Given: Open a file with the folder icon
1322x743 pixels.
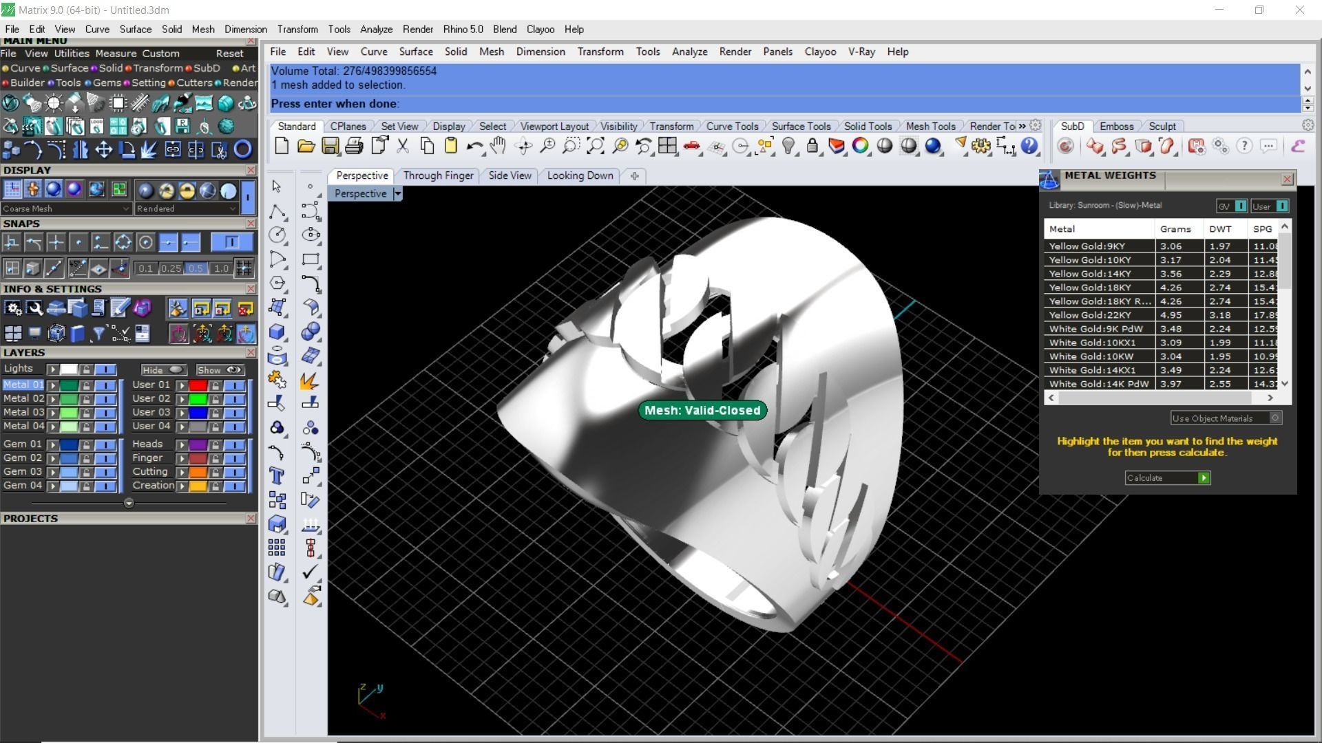Looking at the screenshot, I should [x=306, y=146].
